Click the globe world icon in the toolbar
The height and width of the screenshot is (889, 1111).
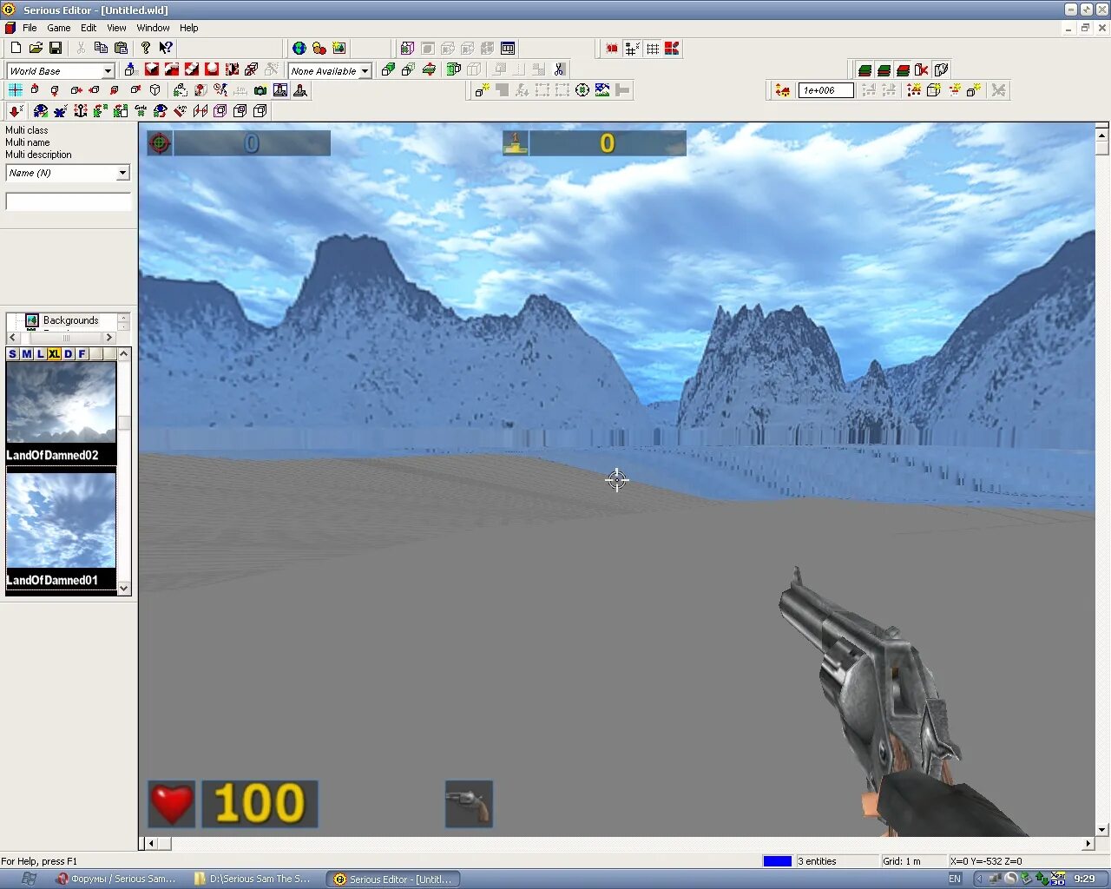[299, 48]
